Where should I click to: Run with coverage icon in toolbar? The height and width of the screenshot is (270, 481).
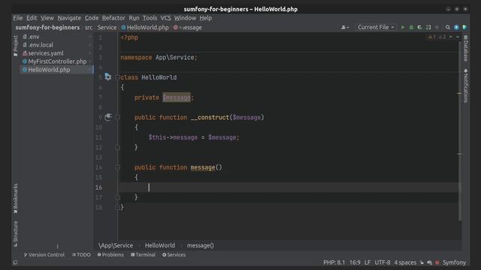(x=419, y=27)
